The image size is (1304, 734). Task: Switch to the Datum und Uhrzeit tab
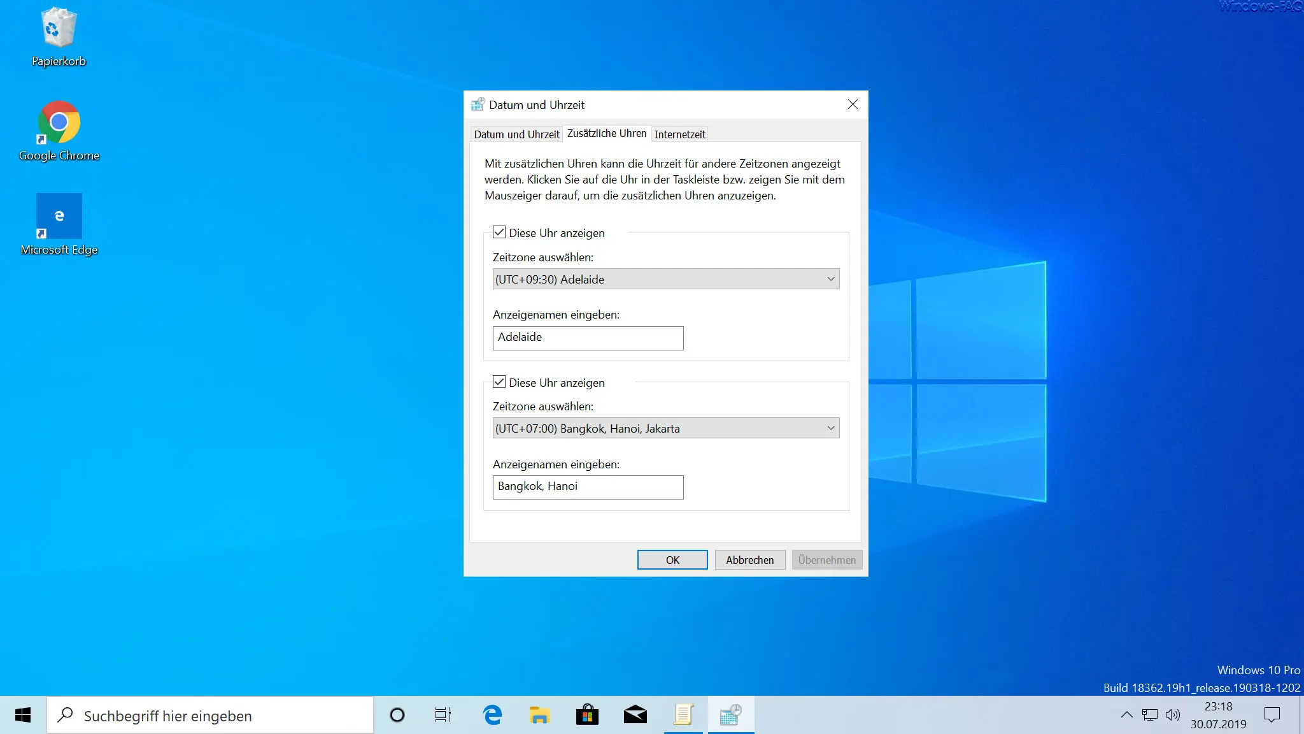(x=516, y=134)
